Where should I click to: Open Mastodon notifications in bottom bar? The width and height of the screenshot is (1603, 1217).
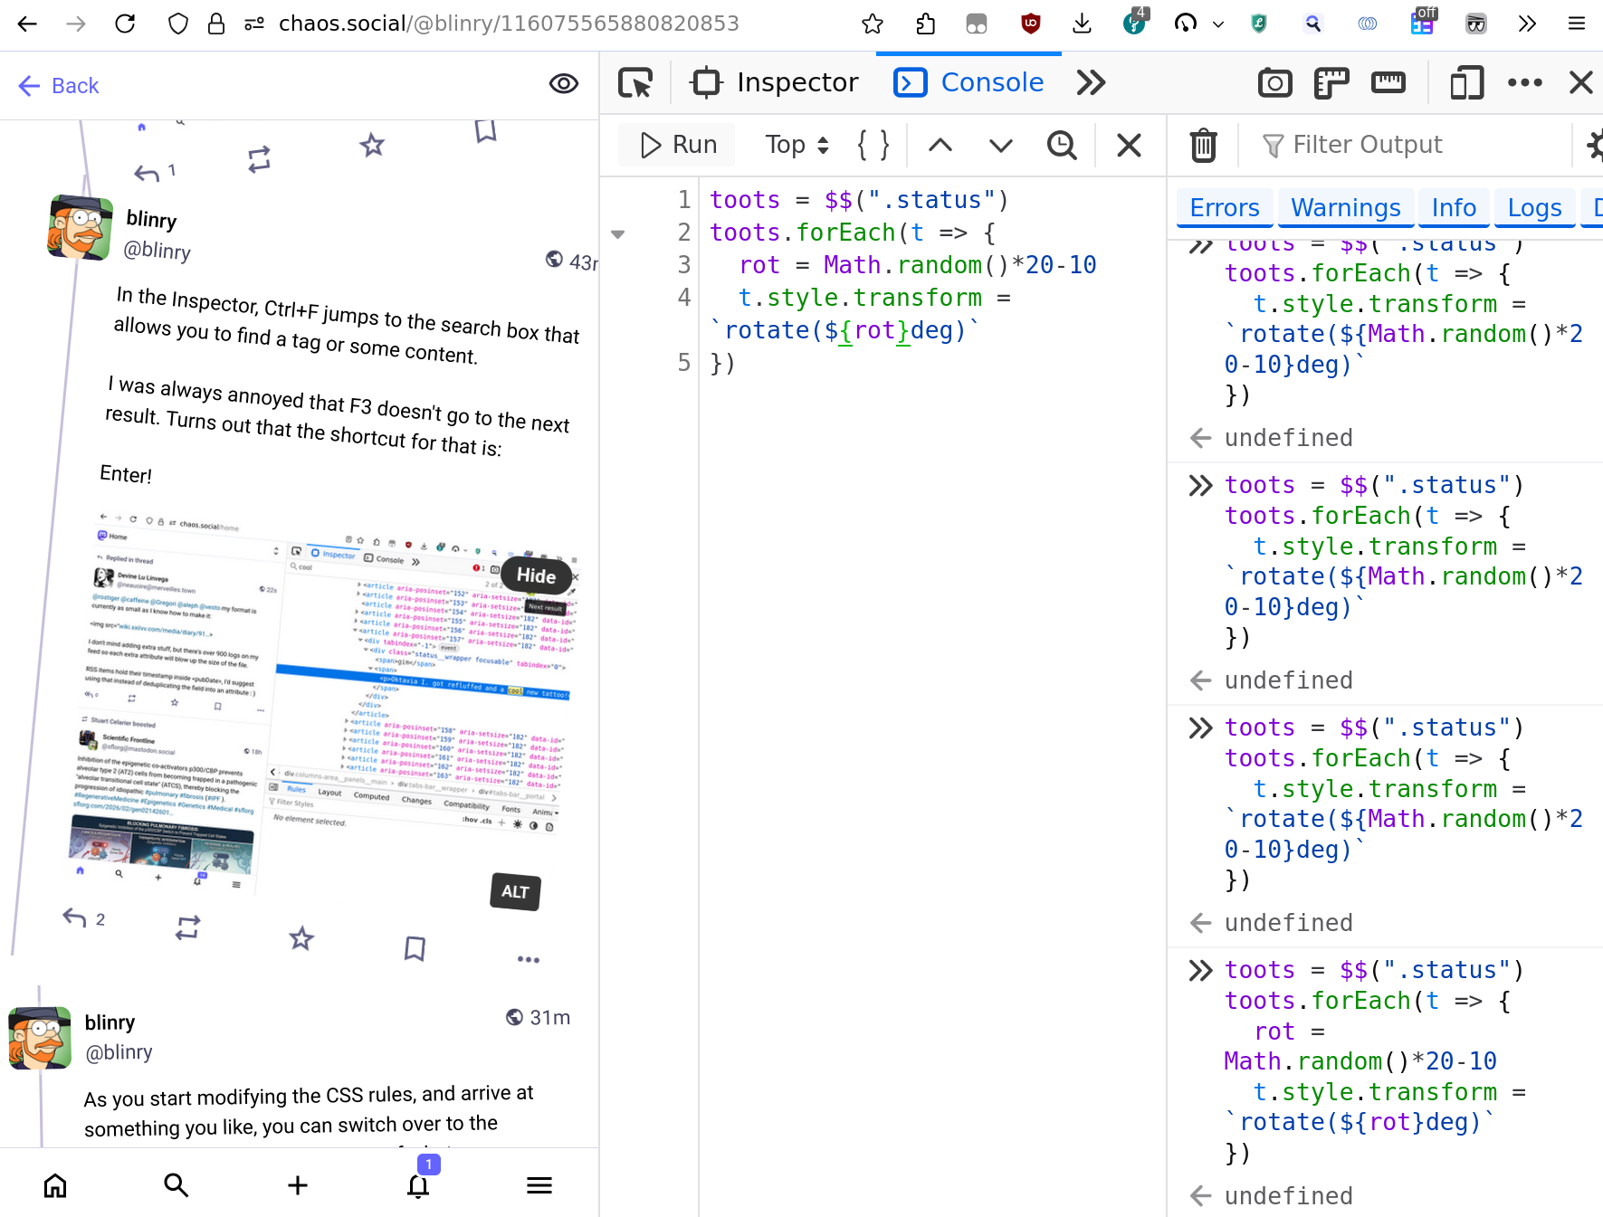417,1185
